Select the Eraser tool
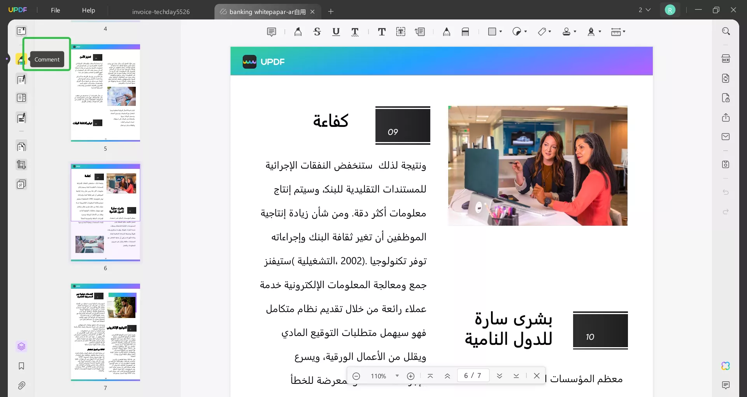 [465, 32]
